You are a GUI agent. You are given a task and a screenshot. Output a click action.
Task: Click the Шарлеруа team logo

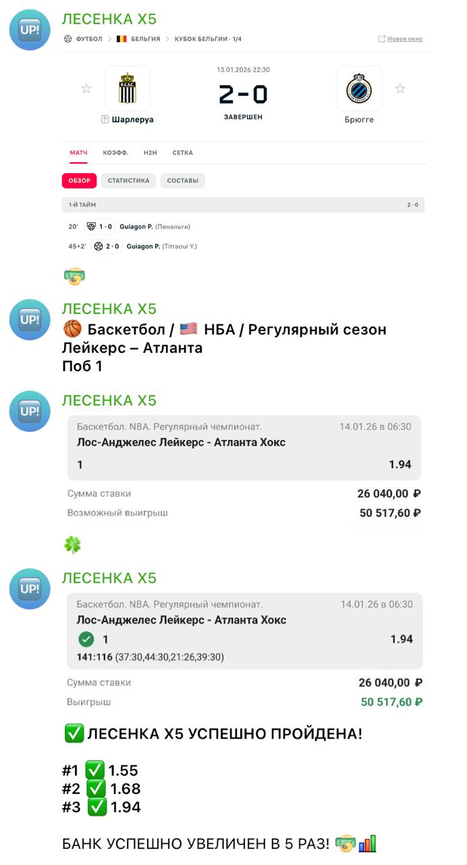128,89
